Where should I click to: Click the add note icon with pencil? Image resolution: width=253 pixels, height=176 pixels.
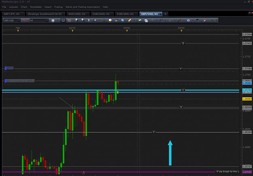(110, 20)
